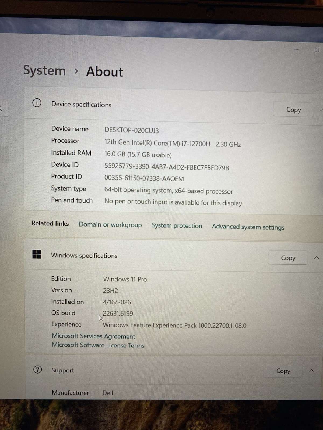The width and height of the screenshot is (323, 430).
Task: Select the 16.0 GB installed RAM value
Action: click(138, 155)
